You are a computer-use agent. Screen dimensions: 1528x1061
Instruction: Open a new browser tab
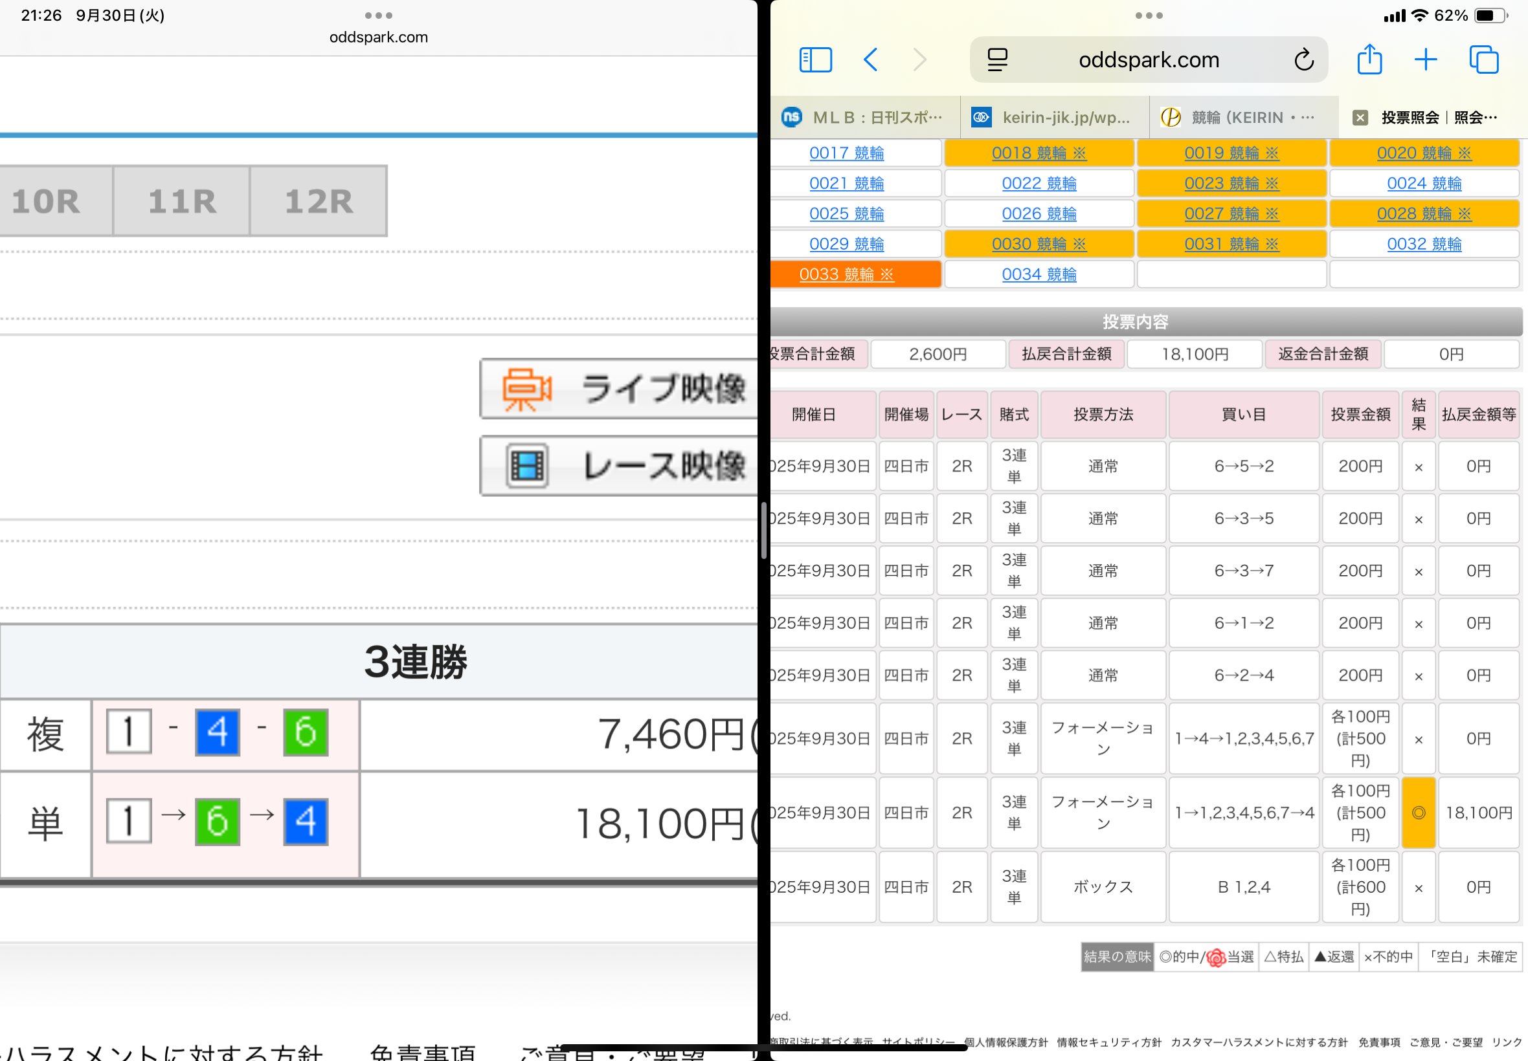1426,60
